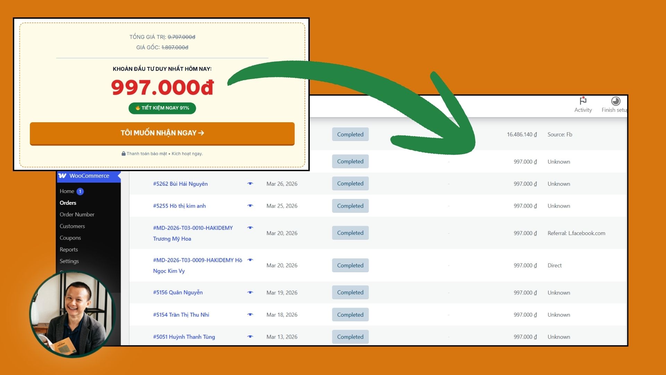Open order #5255 Hồ thị kim anh
666x375 pixels.
tap(179, 206)
